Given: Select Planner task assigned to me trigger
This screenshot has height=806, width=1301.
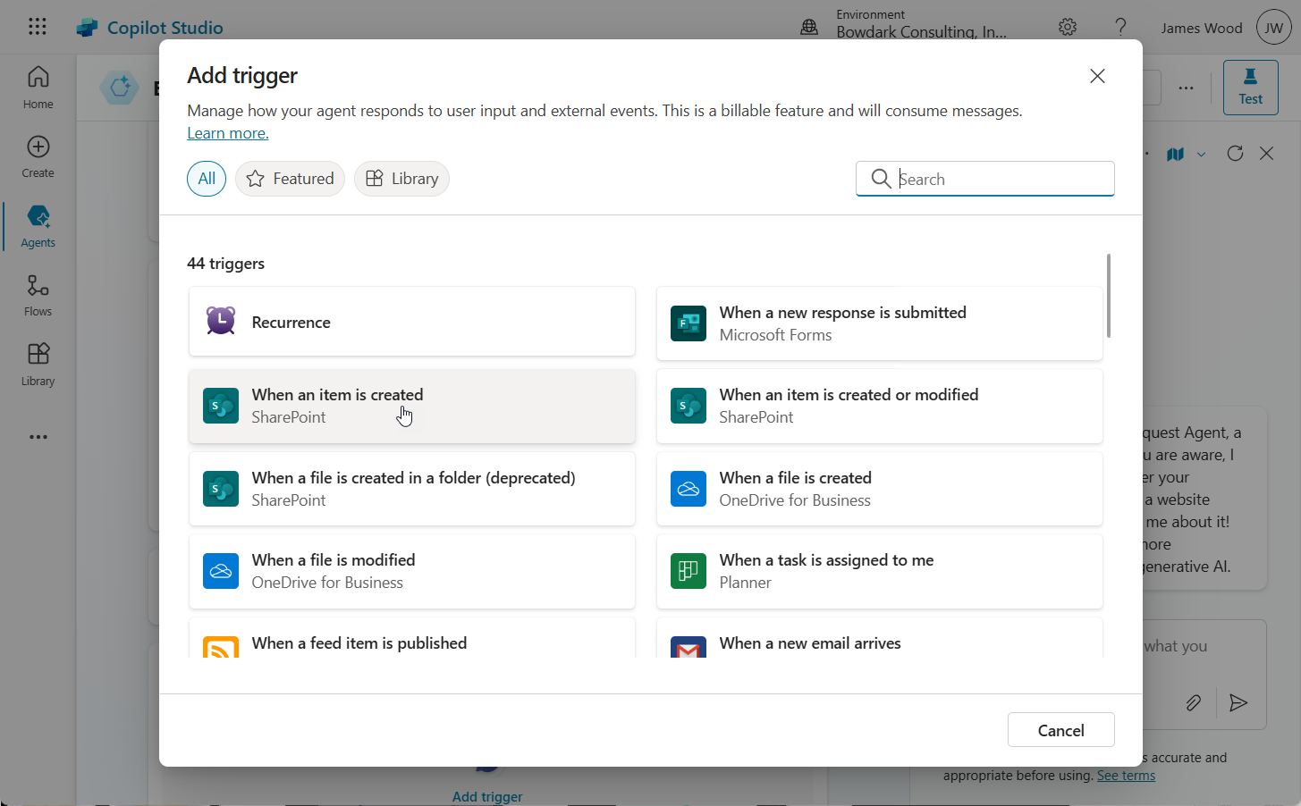Looking at the screenshot, I should point(880,571).
